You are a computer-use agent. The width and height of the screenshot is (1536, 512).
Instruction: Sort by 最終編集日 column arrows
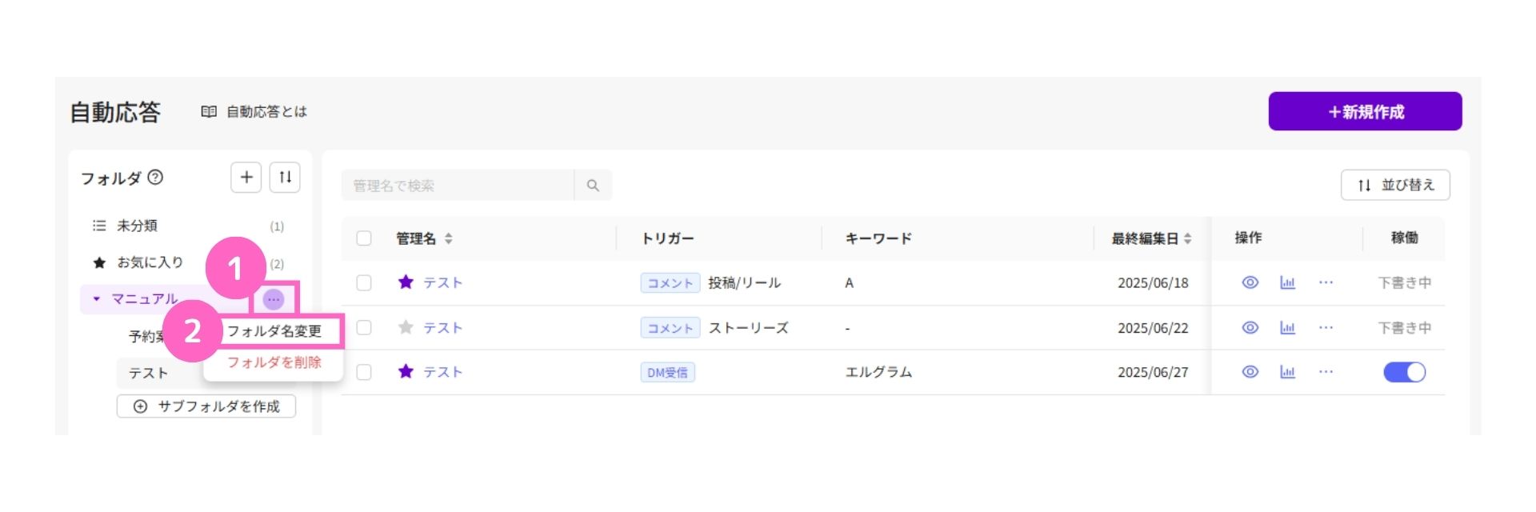pyautogui.click(x=1187, y=238)
